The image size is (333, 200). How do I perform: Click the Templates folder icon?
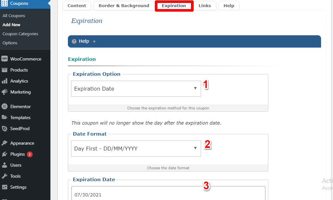click(x=5, y=117)
